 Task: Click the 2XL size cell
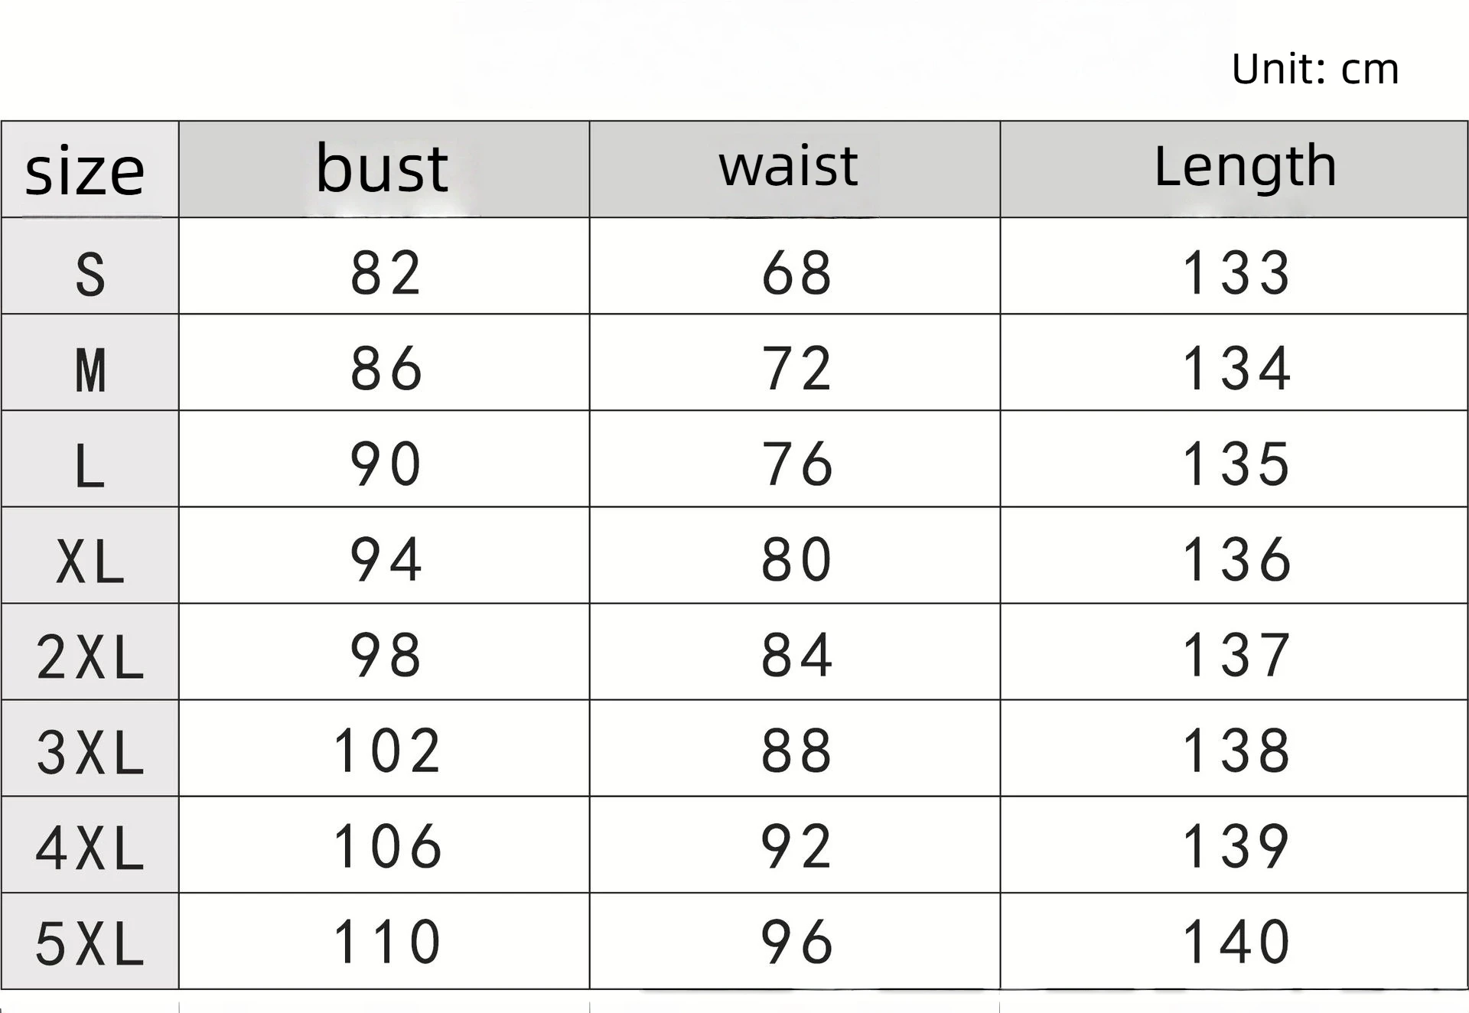(90, 657)
